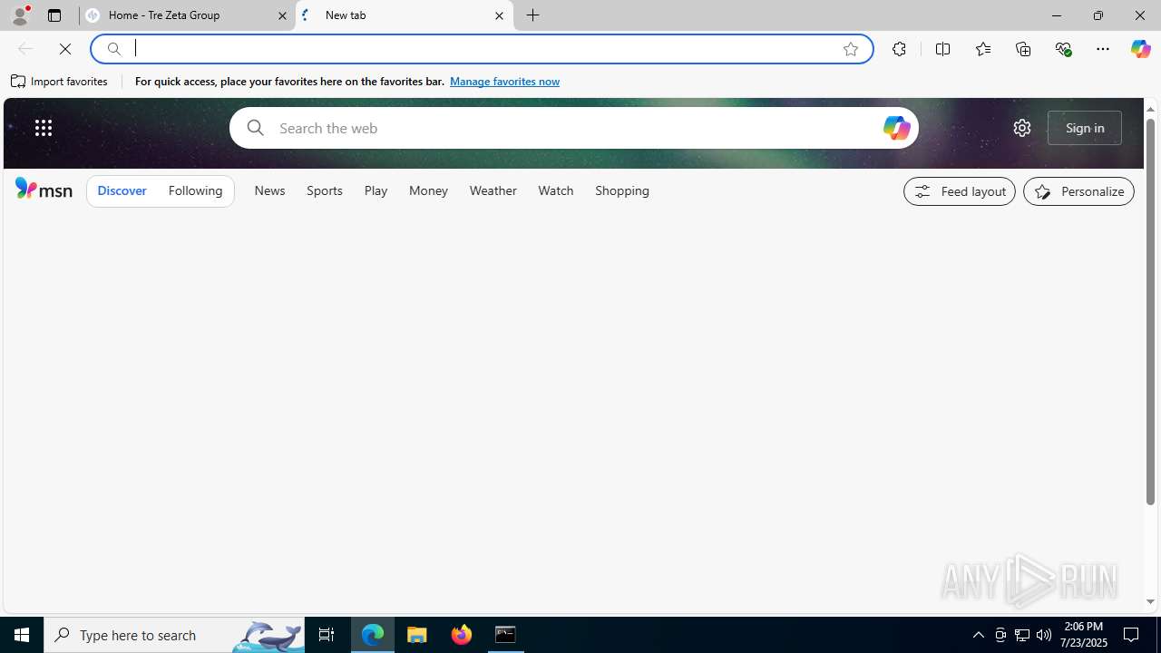Open page settings gear

[x=1022, y=128]
